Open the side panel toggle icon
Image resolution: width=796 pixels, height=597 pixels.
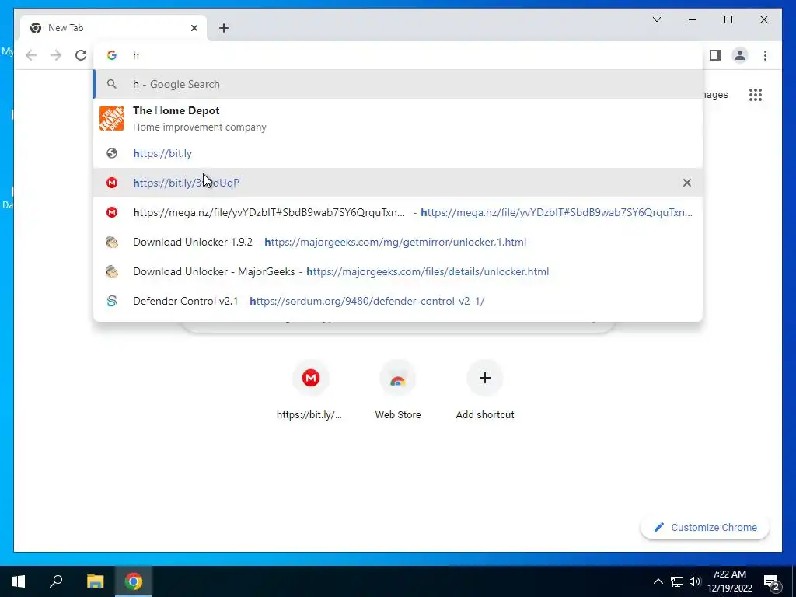coord(715,55)
